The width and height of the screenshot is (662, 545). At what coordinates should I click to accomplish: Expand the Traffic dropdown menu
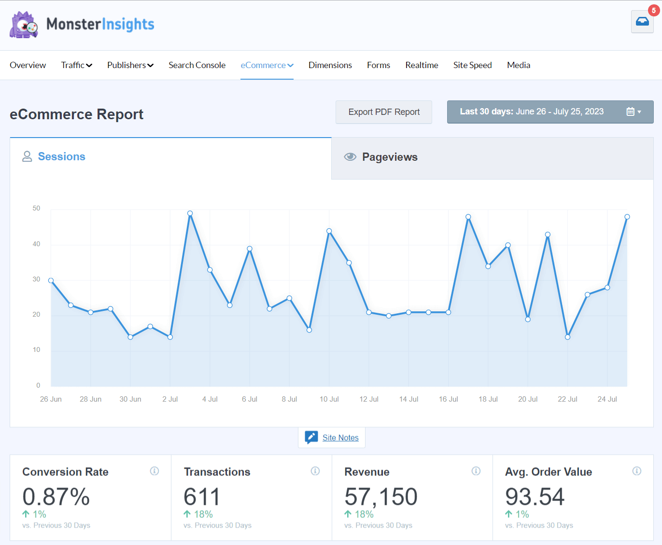click(76, 65)
